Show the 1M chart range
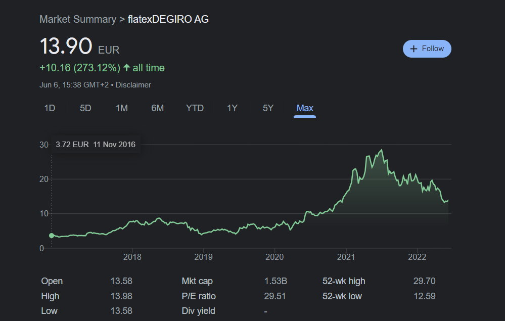505x321 pixels. (121, 108)
